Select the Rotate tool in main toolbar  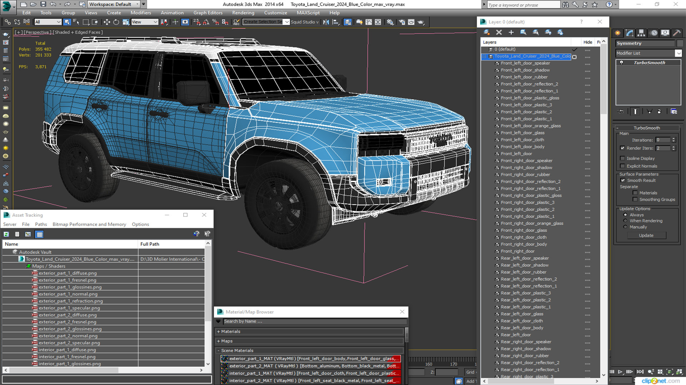116,22
